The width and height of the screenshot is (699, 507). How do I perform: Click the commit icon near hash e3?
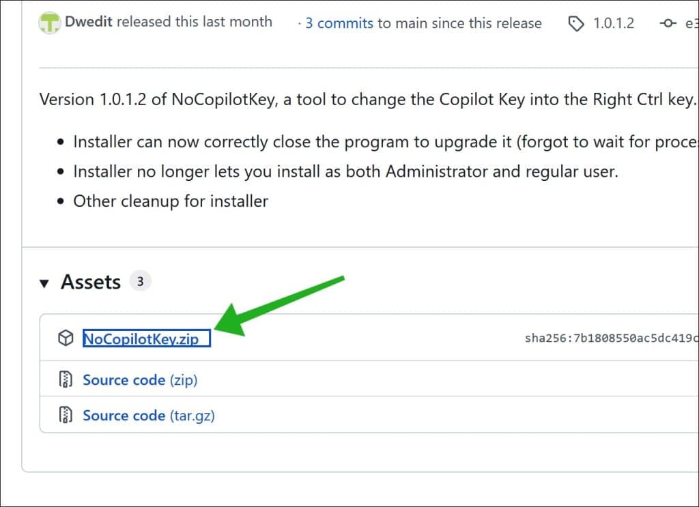click(667, 23)
